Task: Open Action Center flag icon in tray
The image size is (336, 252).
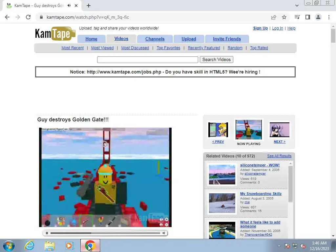Action: tap(287, 246)
